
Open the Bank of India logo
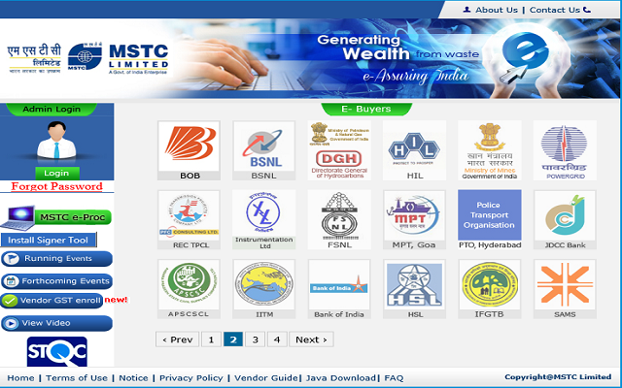(339, 289)
